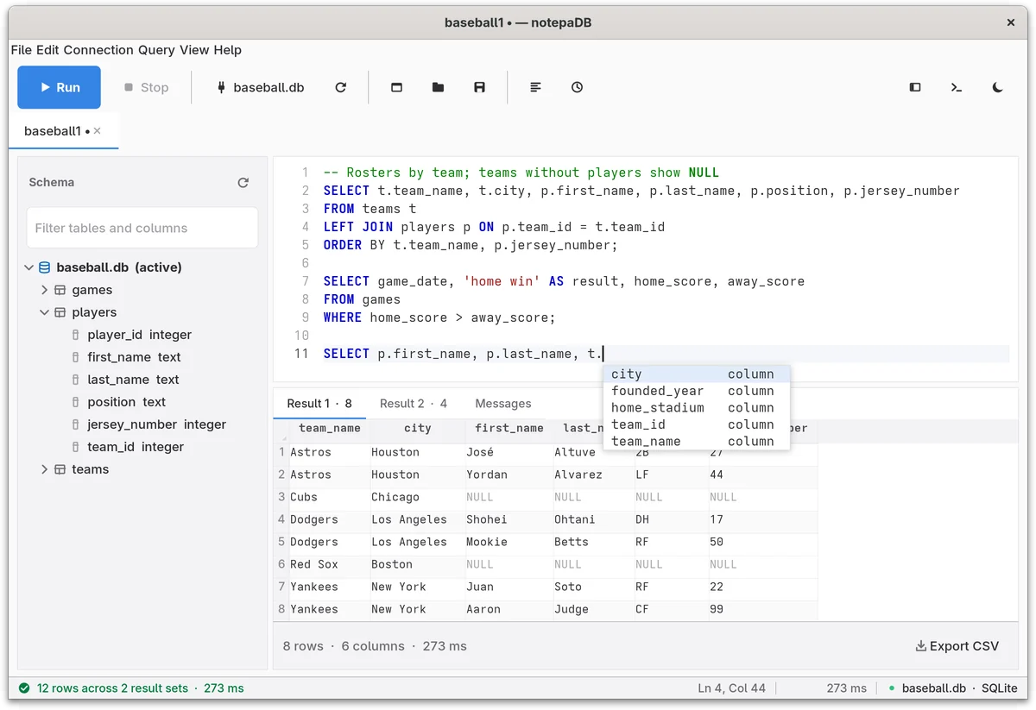
Task: Click the database icon beside baseball.db
Action: 45,267
